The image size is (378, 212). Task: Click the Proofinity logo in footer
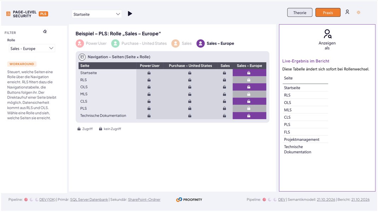pos(189,200)
